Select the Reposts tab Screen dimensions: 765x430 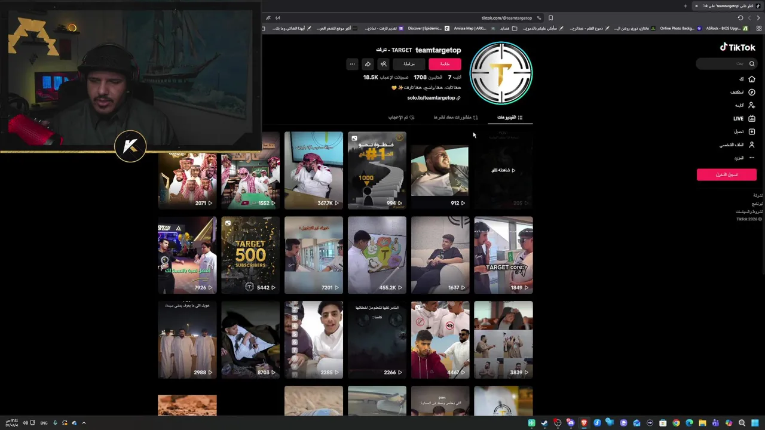(455, 118)
